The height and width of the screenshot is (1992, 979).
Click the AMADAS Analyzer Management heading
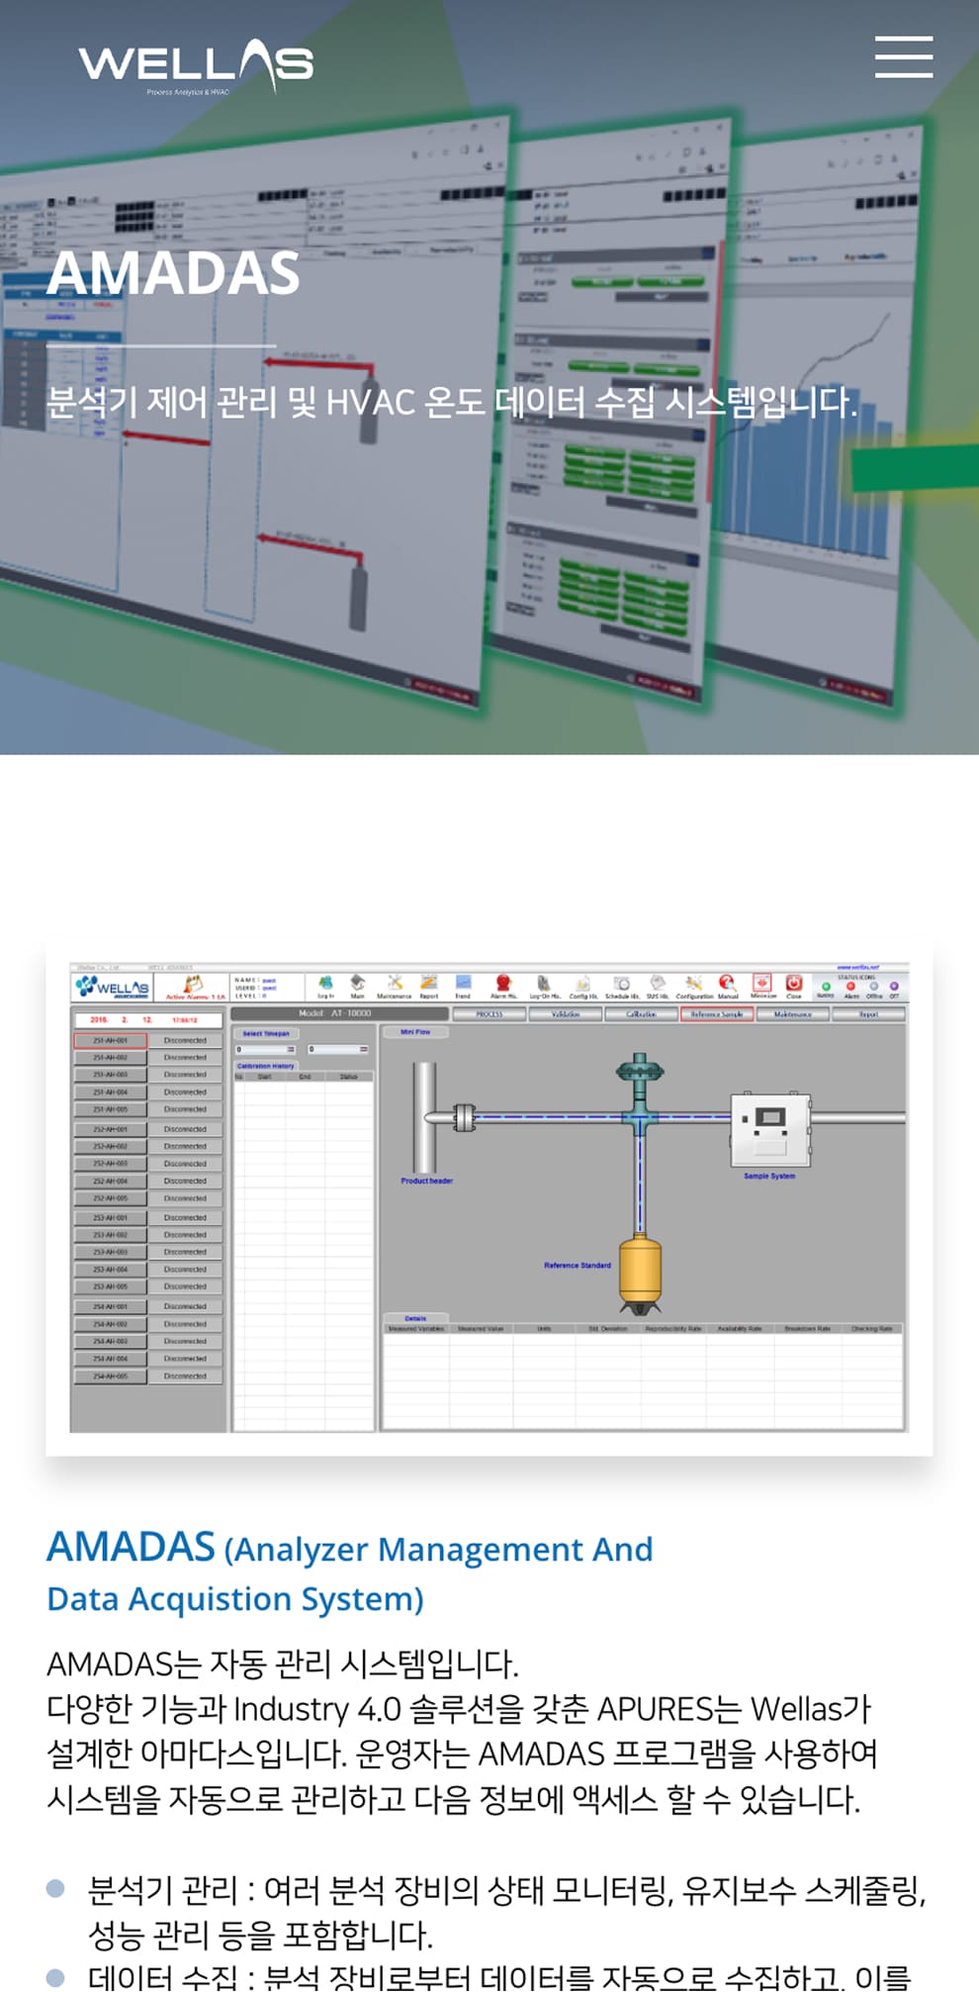(350, 1572)
